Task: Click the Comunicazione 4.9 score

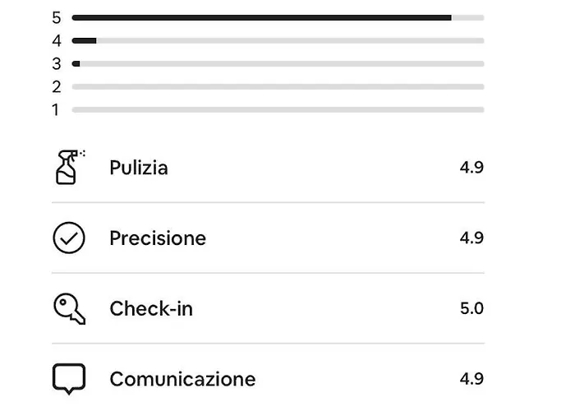Action: [x=471, y=379]
